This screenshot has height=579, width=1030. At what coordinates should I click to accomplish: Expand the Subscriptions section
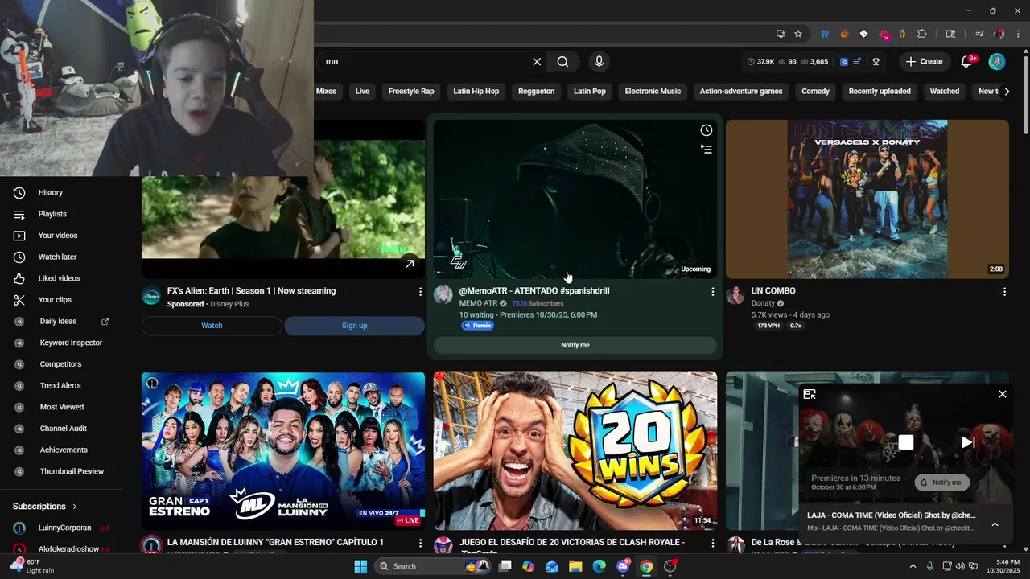click(x=44, y=507)
